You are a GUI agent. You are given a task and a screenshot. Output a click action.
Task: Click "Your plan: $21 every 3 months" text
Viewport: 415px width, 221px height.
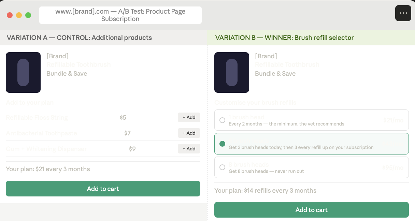48,169
